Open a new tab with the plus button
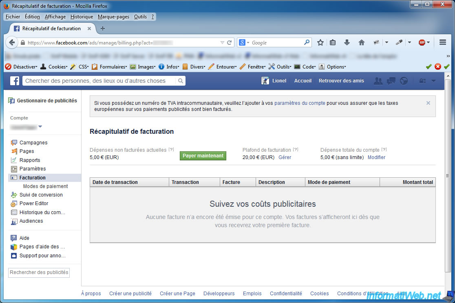 pyautogui.click(x=103, y=29)
